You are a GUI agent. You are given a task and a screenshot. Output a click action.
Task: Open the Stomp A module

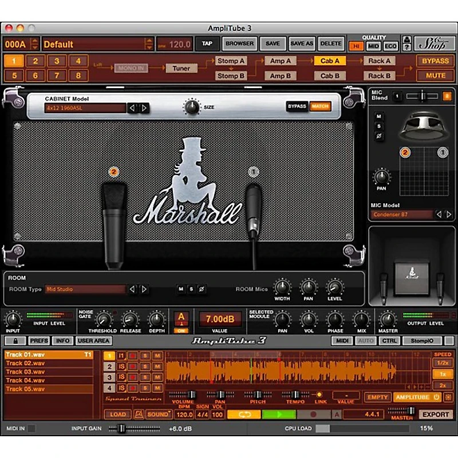click(x=231, y=61)
